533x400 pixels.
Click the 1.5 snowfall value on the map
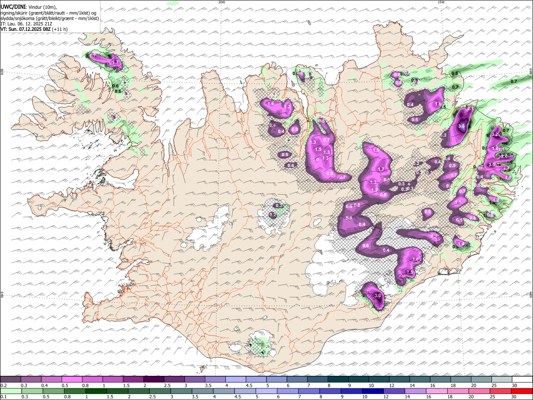pos(318,149)
